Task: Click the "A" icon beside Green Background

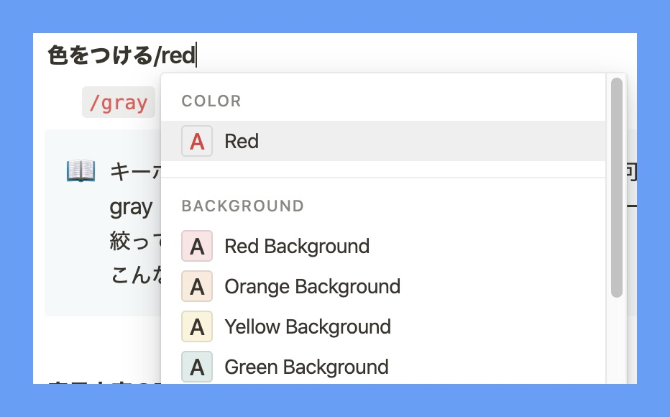Action: 197,367
